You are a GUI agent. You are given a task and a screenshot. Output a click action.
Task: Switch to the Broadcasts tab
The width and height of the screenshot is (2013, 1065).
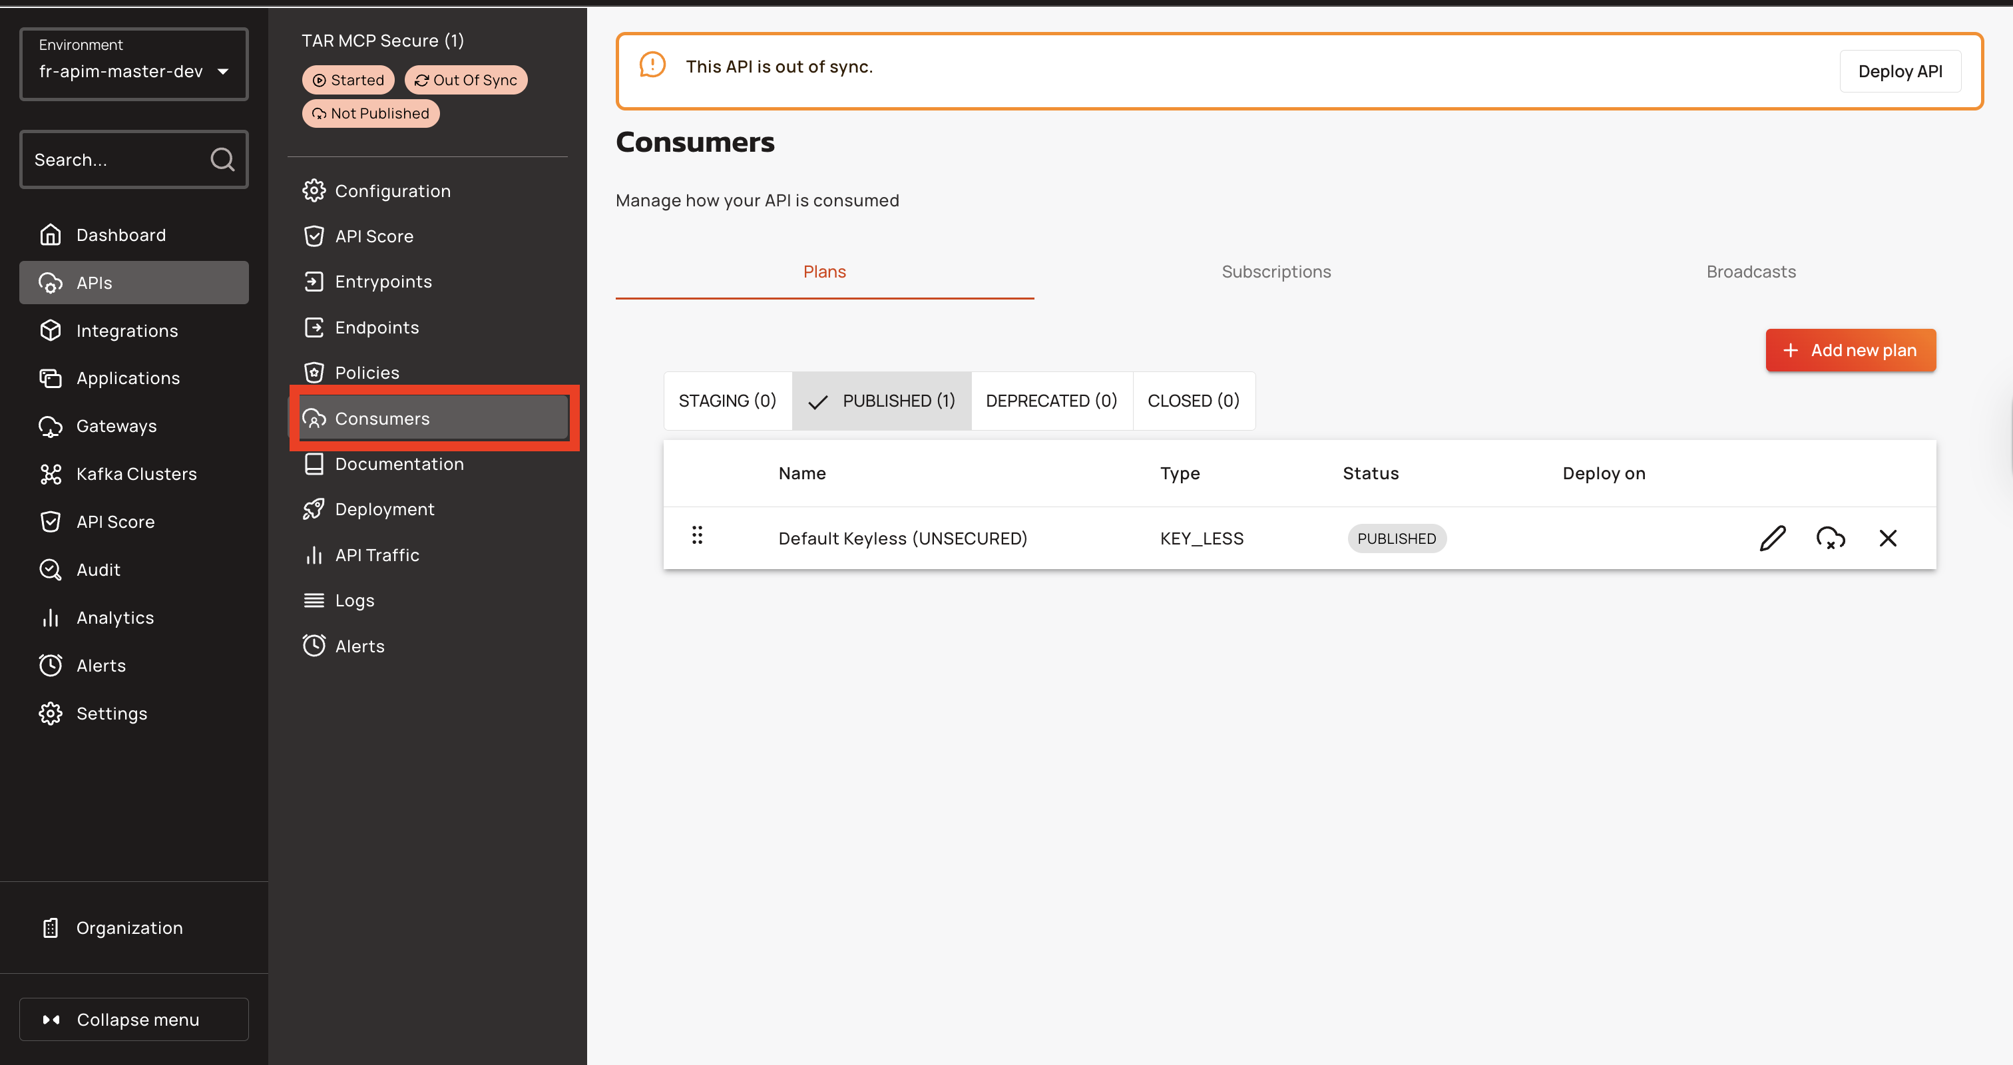tap(1751, 272)
